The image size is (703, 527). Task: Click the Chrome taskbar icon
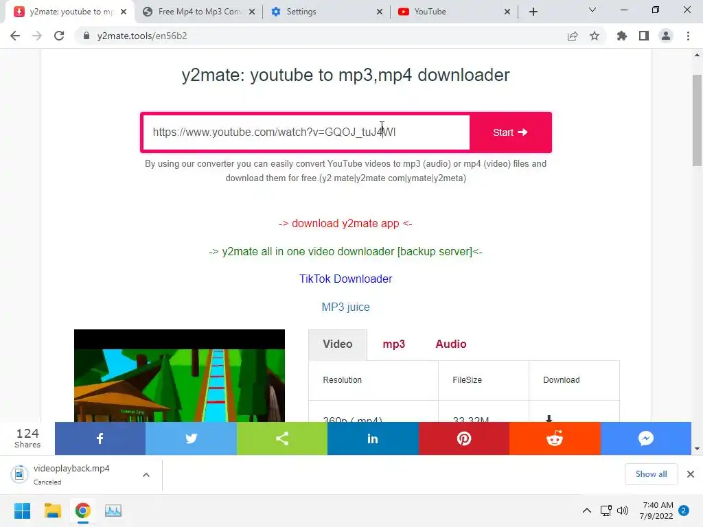point(83,511)
